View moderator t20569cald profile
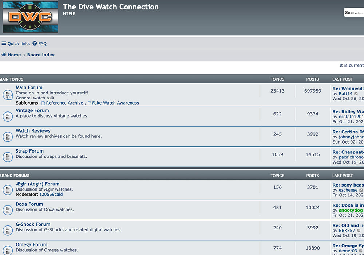The width and height of the screenshot is (364, 255). (x=51, y=195)
